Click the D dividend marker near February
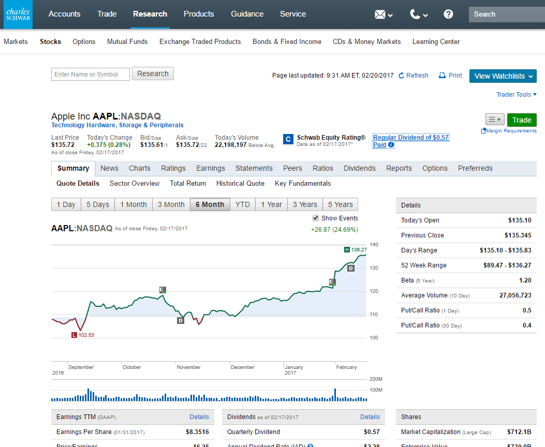Image resolution: width=545 pixels, height=447 pixels. (351, 268)
